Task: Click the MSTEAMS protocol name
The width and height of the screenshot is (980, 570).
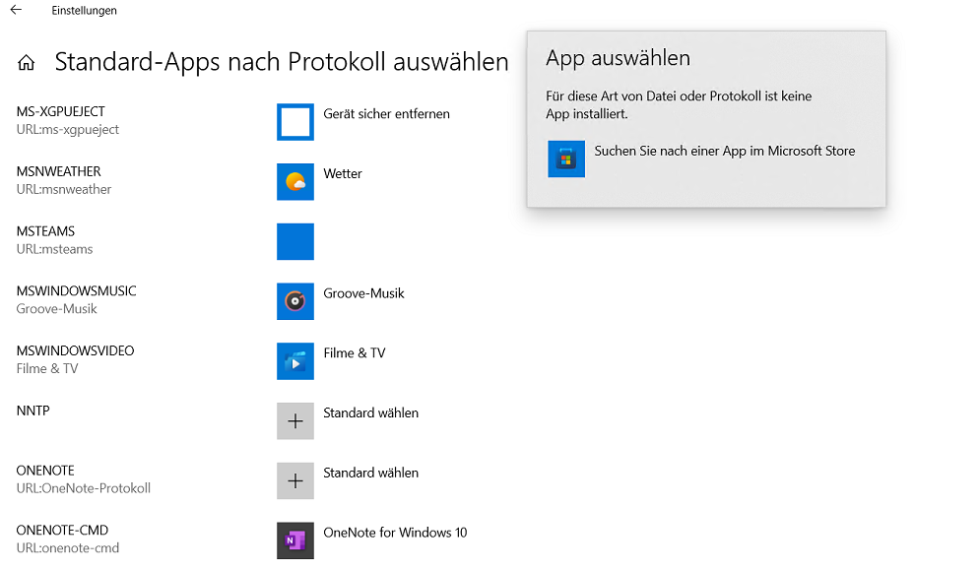Action: [x=45, y=231]
